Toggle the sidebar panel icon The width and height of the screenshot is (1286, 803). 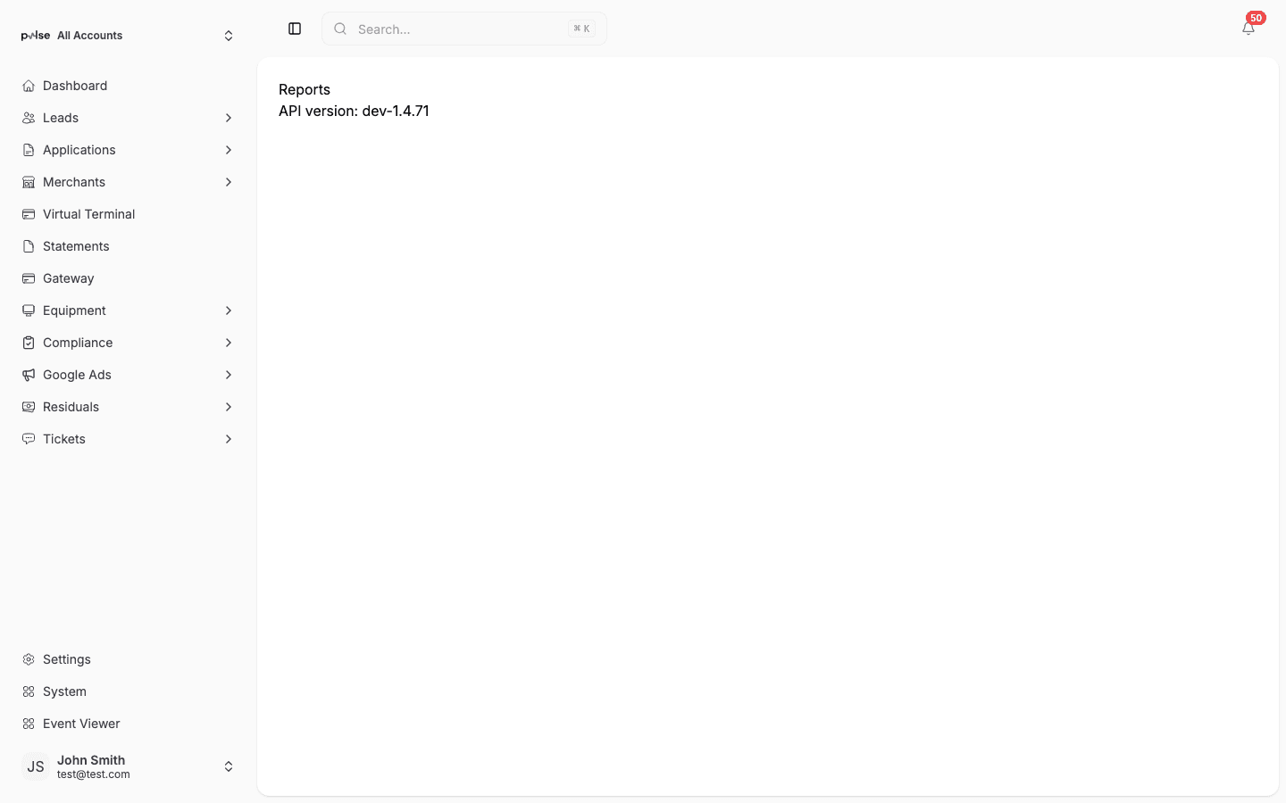click(x=295, y=29)
